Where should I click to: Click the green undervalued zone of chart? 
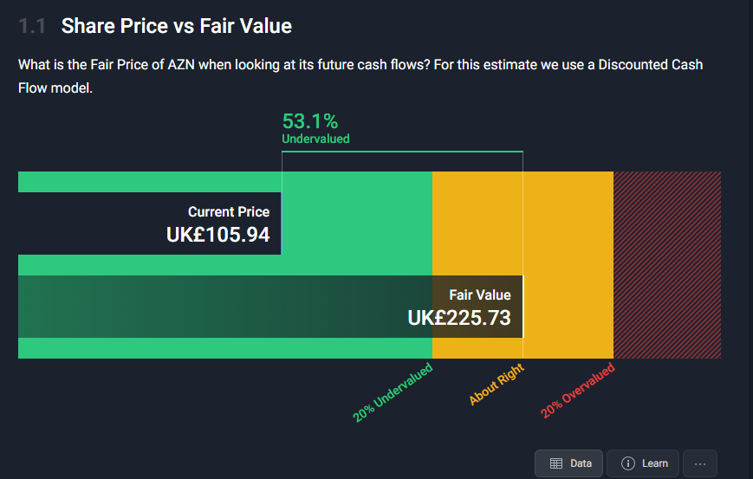pyautogui.click(x=356, y=223)
